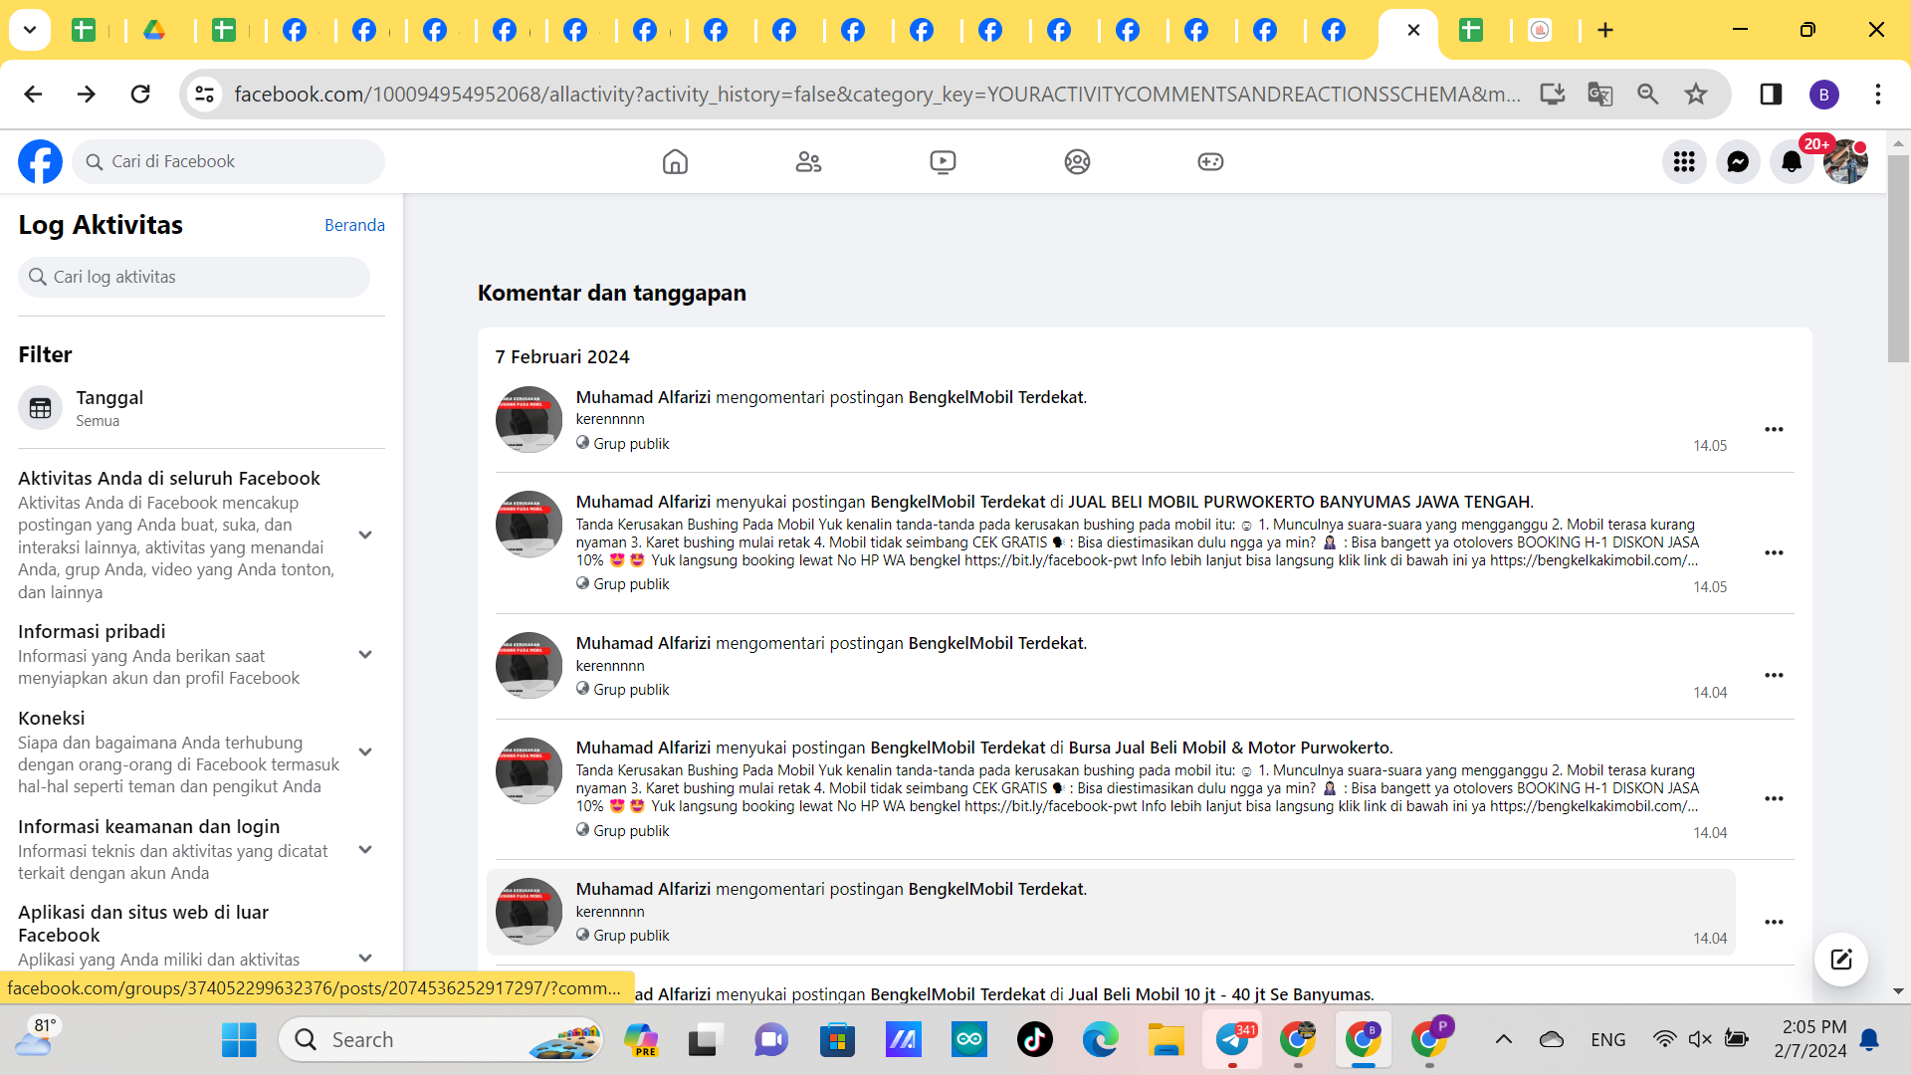Open options for the 14.05 comment entry
The width and height of the screenshot is (1911, 1075).
[x=1774, y=429]
